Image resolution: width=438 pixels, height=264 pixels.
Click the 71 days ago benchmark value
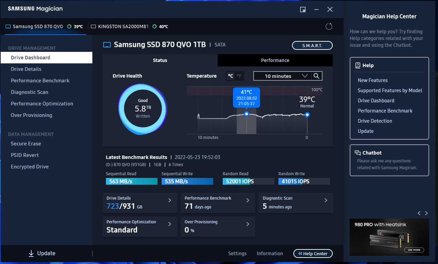pyautogui.click(x=198, y=206)
